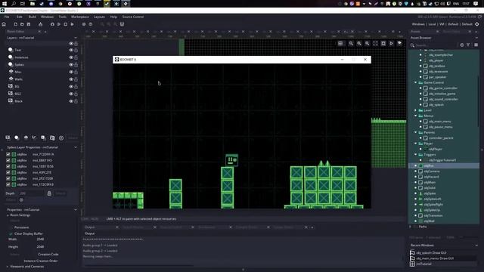Create new instance layer icon

tap(17, 138)
